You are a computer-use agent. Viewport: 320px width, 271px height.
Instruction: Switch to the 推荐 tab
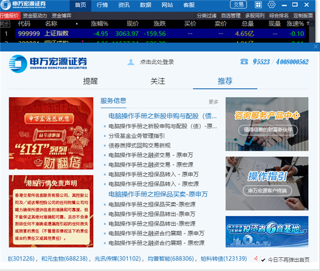pos(225,81)
